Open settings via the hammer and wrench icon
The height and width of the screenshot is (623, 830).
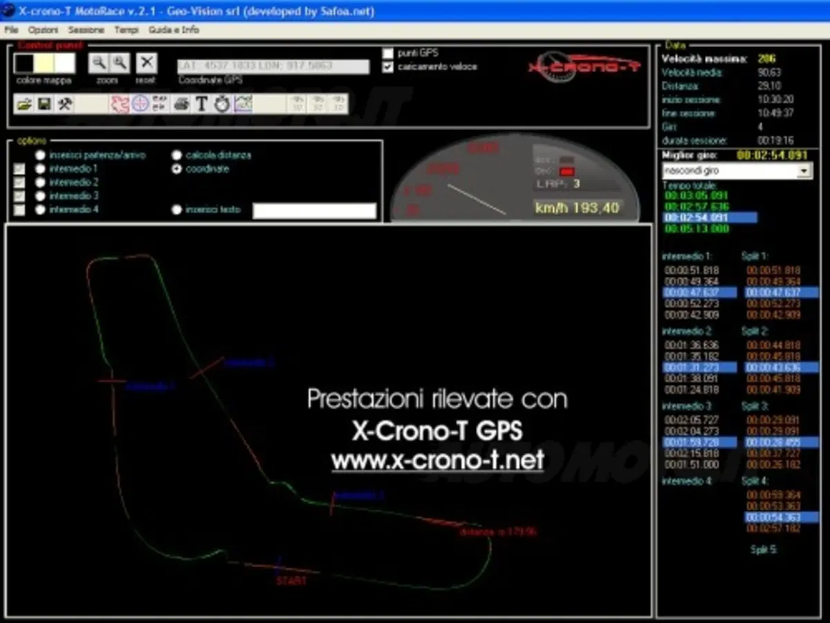[x=64, y=104]
